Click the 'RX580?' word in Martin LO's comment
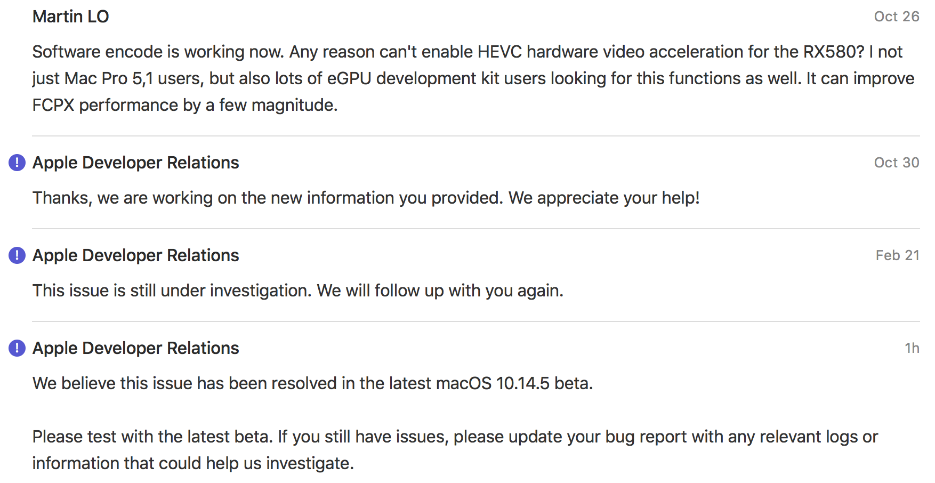The width and height of the screenshot is (935, 483). (833, 52)
